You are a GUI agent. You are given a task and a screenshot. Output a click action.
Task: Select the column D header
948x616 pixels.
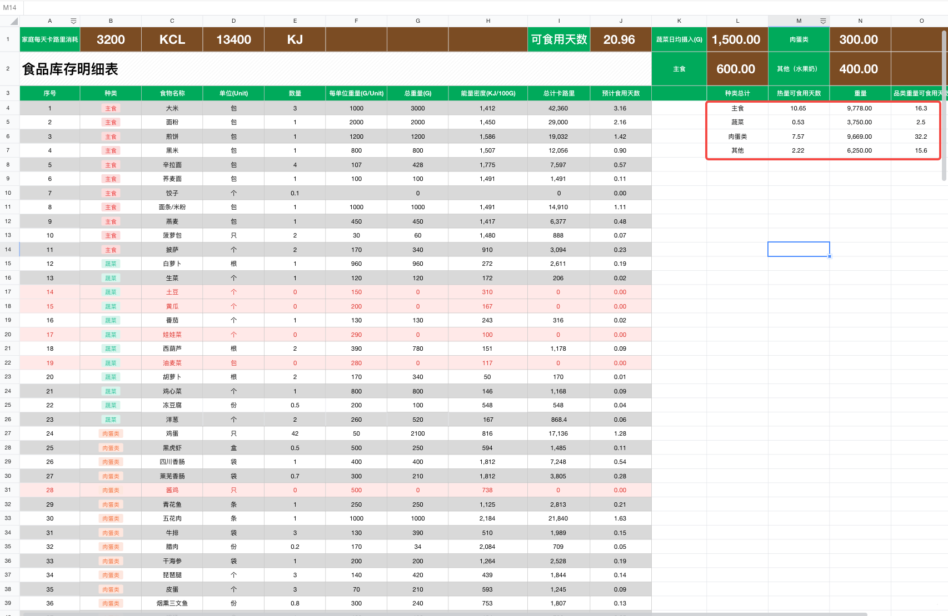(x=233, y=21)
